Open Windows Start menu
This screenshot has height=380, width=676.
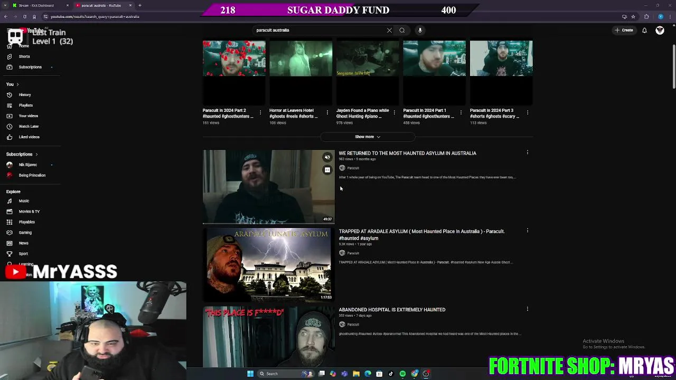click(x=250, y=374)
